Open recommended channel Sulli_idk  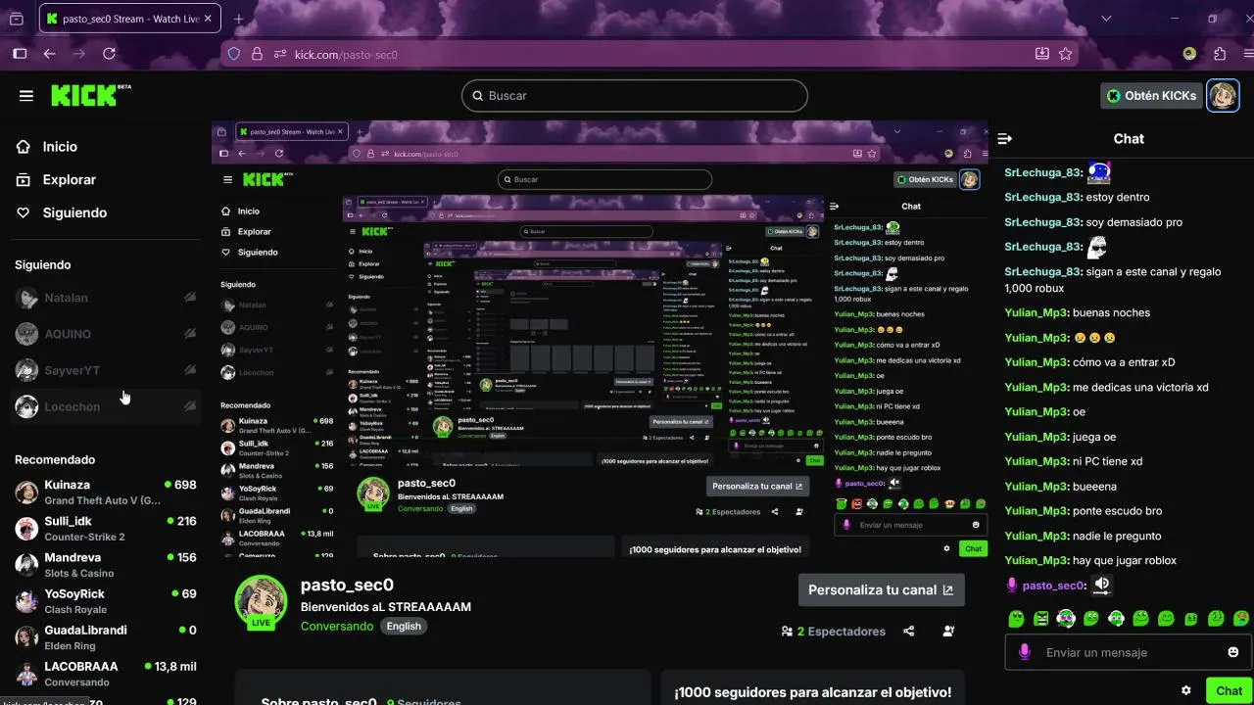(106, 528)
